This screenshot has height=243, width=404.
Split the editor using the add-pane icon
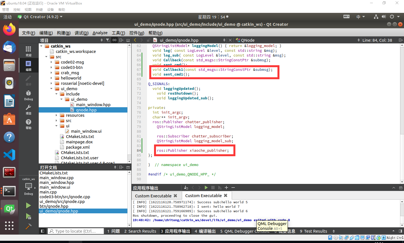coord(121,40)
